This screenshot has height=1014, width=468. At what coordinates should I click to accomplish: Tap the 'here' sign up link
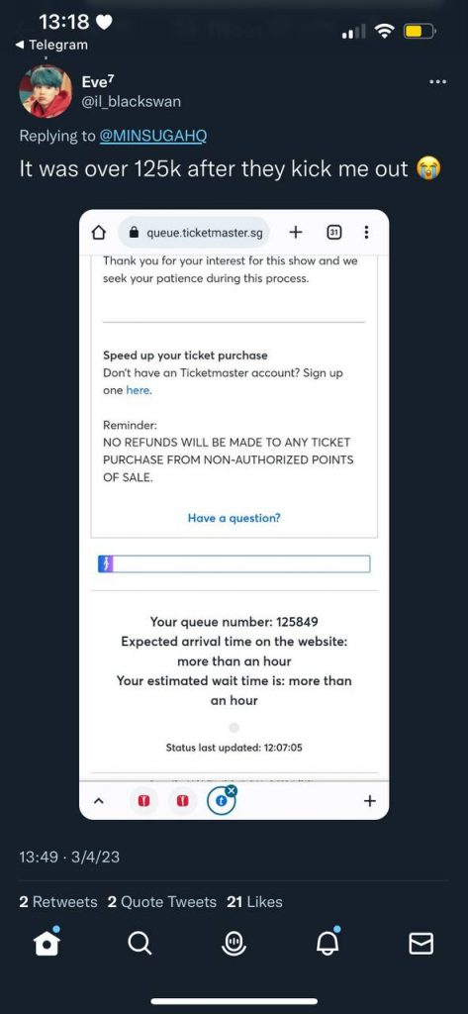(138, 390)
